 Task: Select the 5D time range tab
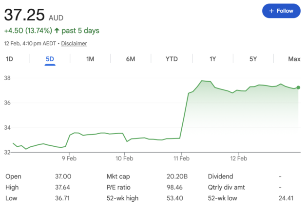click(x=50, y=59)
